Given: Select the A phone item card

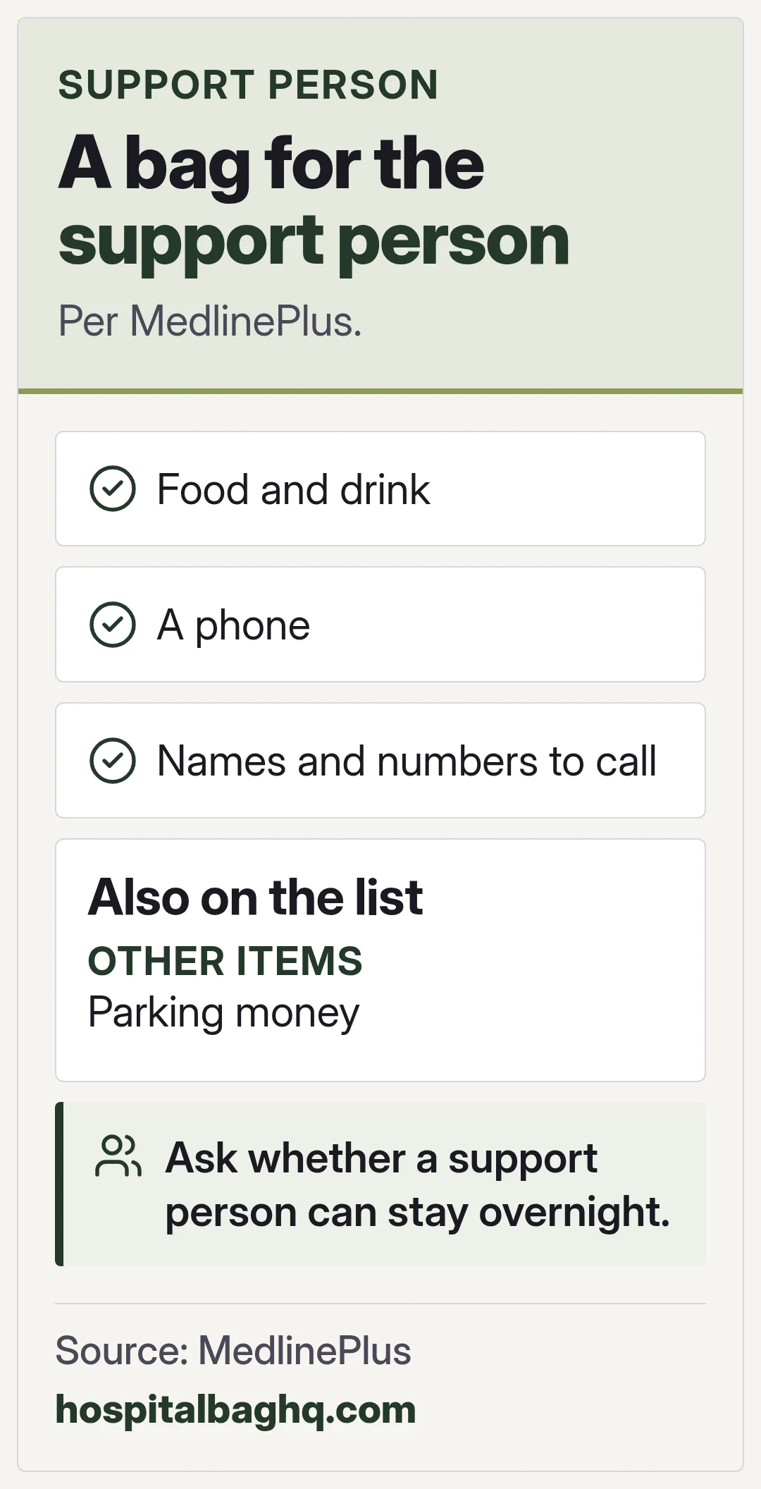Looking at the screenshot, I should 380,625.
